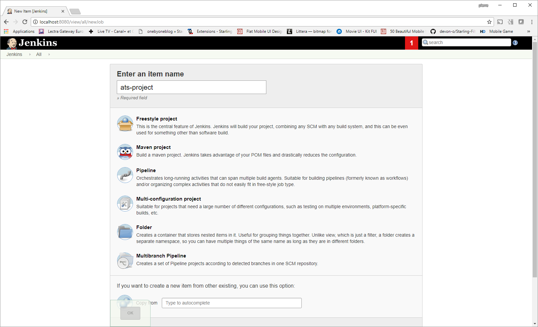Open Chrome three-dot menu
The image size is (538, 327).
click(x=532, y=22)
